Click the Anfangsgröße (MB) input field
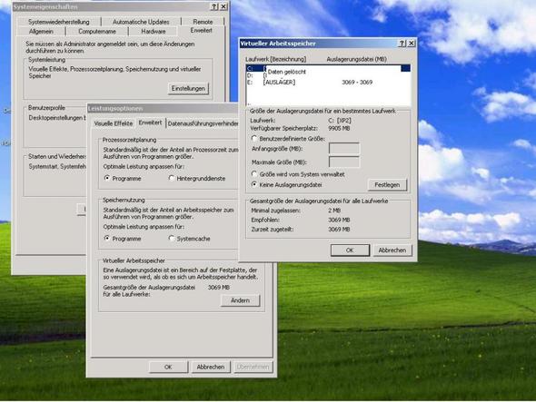This screenshot has width=536, height=402. pyautogui.click(x=344, y=149)
